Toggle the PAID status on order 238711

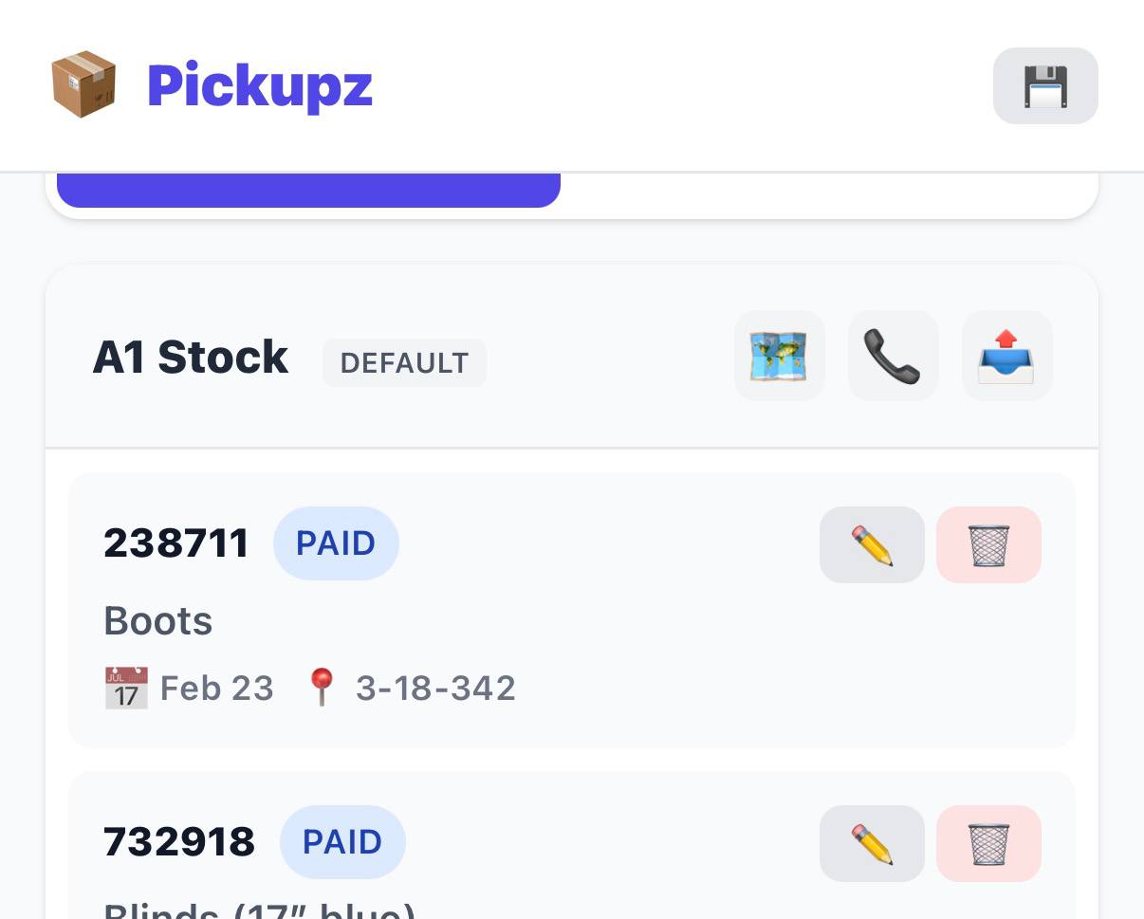point(337,542)
